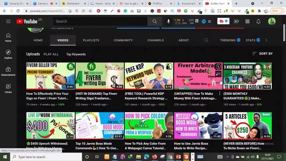Open browser extensions puzzle icon
This screenshot has width=286, height=161.
pos(259,11)
